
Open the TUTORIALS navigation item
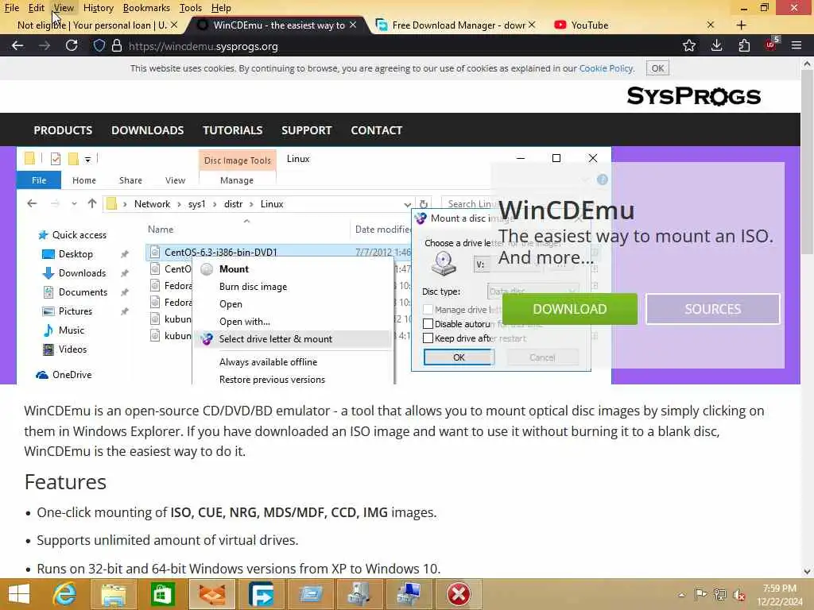pos(233,130)
